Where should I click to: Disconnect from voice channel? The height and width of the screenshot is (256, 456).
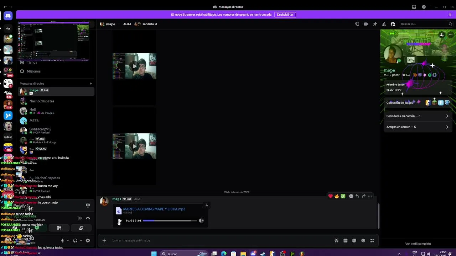[88, 218]
